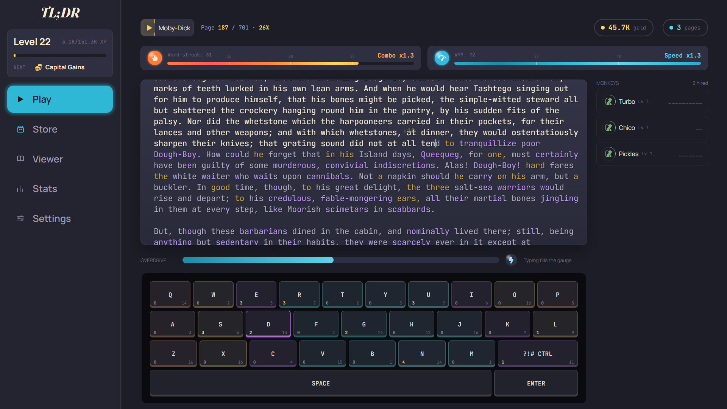This screenshot has height=409, width=727.
Task: Click the Store shopping bag icon
Action: coord(20,129)
